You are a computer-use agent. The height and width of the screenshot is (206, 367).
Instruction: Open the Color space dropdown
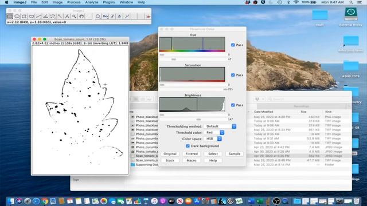click(x=213, y=138)
